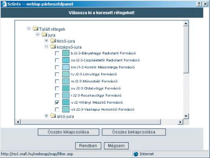The image size is (210, 158).
Task: Confirm with the Rendben button
Action: point(88,146)
